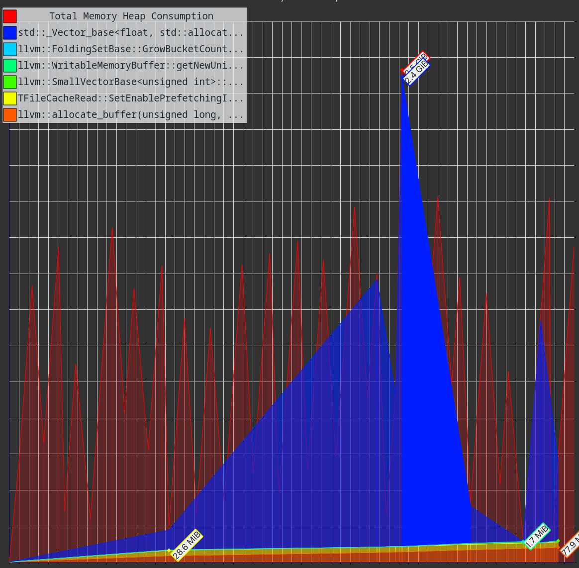Click the teal-green WritableMemoryBuffer legend swatch

(10, 66)
